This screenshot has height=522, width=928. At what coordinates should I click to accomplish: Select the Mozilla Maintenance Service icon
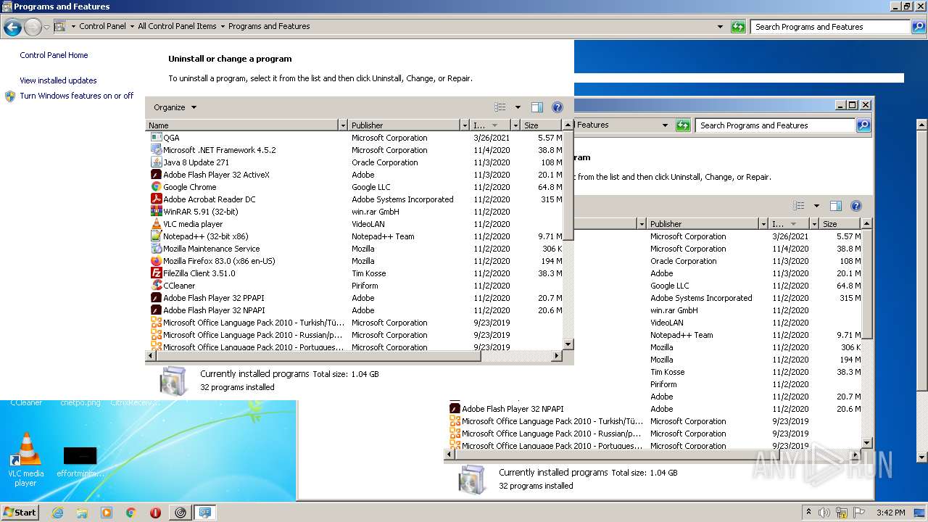click(156, 249)
